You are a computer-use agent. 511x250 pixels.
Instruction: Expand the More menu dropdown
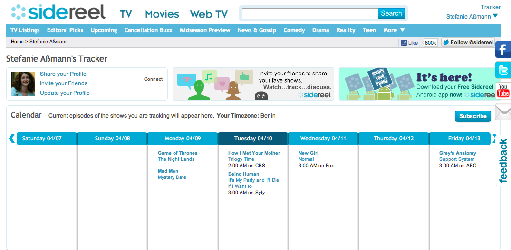(x=394, y=30)
